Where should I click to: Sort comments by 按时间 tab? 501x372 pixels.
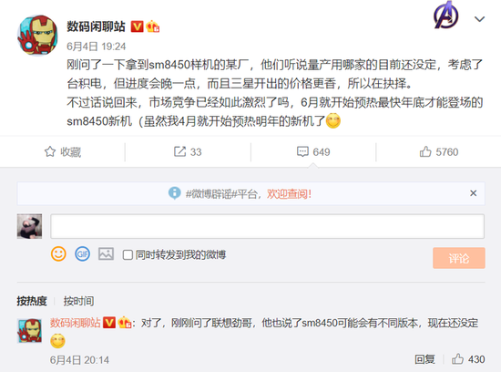[78, 301]
